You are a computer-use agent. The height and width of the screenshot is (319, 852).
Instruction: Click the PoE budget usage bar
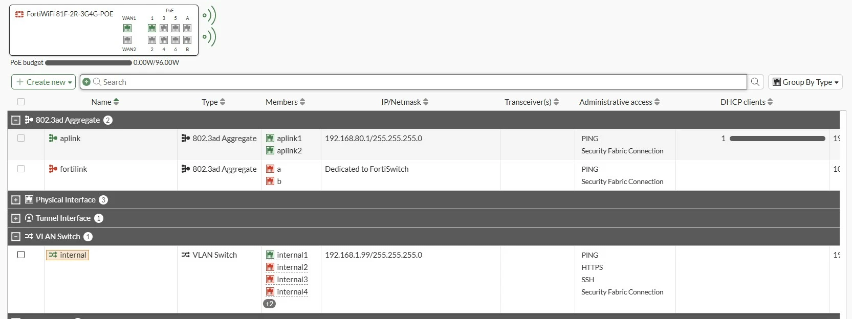tap(89, 63)
